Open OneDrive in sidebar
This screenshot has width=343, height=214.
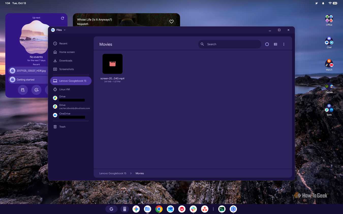pos(71,115)
